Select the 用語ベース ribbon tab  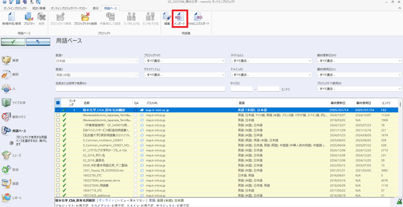[x=110, y=8]
